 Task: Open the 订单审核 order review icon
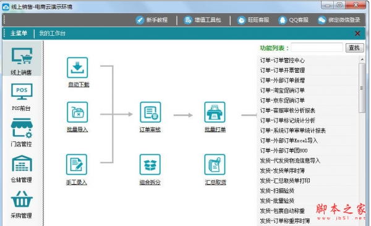[x=150, y=112]
